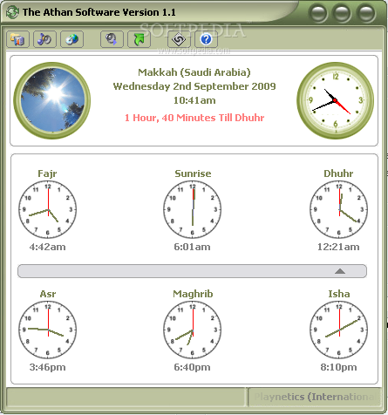This screenshot has width=388, height=415.
Task: Click the "8:10pm" Isha time
Action: tap(338, 367)
